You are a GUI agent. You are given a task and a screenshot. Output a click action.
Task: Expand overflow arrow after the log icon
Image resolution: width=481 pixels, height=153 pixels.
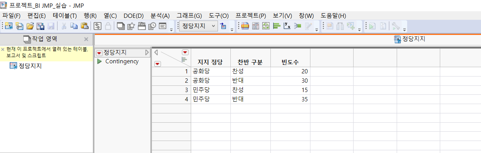[171, 30]
